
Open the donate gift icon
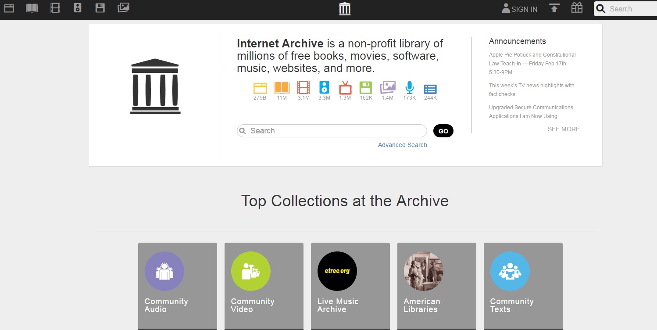coord(577,8)
